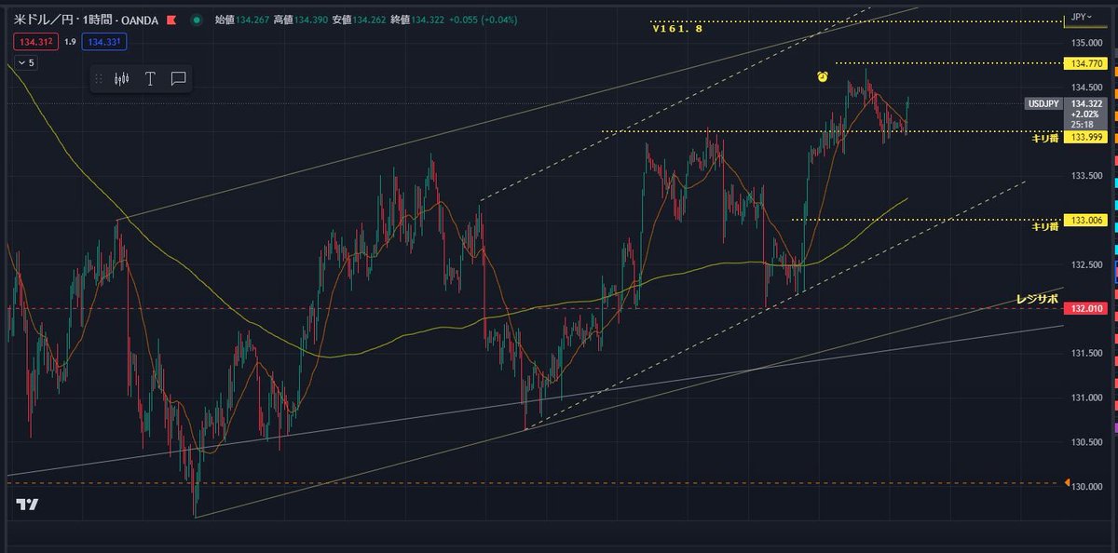
Task: Select the candlestick icon in floating toolbar
Action: [121, 79]
